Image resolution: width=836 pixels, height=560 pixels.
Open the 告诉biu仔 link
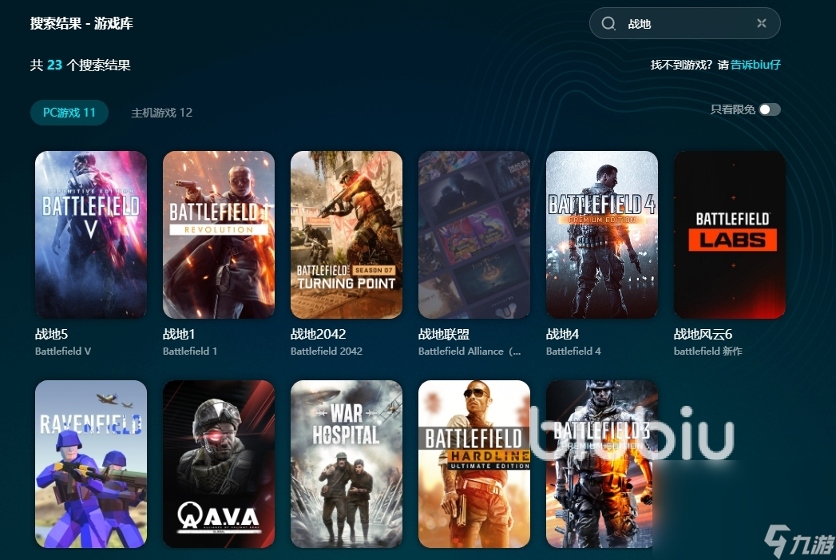coord(755,65)
